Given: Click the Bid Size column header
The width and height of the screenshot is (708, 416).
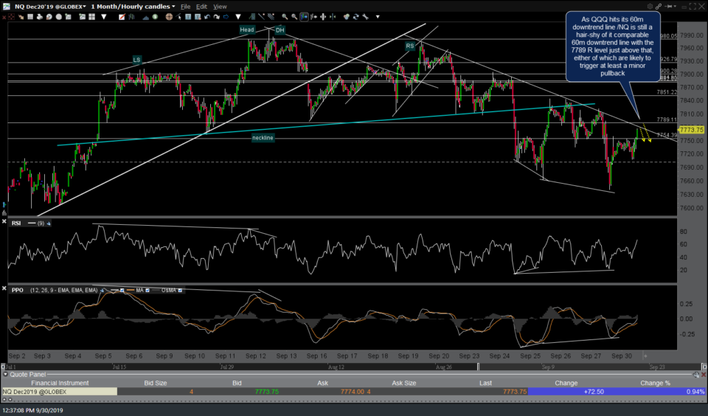Looking at the screenshot, I should [x=156, y=383].
